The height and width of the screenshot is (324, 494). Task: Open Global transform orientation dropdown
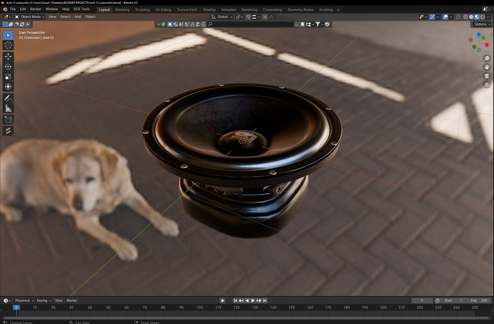coord(222,17)
